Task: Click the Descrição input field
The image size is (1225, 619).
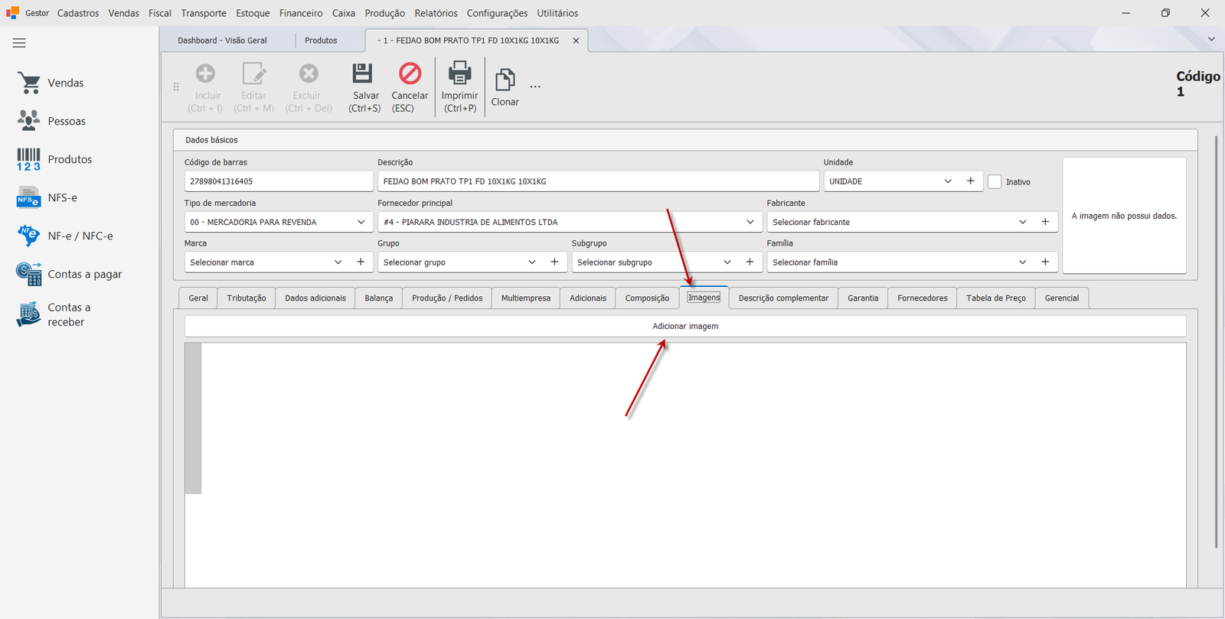Action: (x=598, y=181)
